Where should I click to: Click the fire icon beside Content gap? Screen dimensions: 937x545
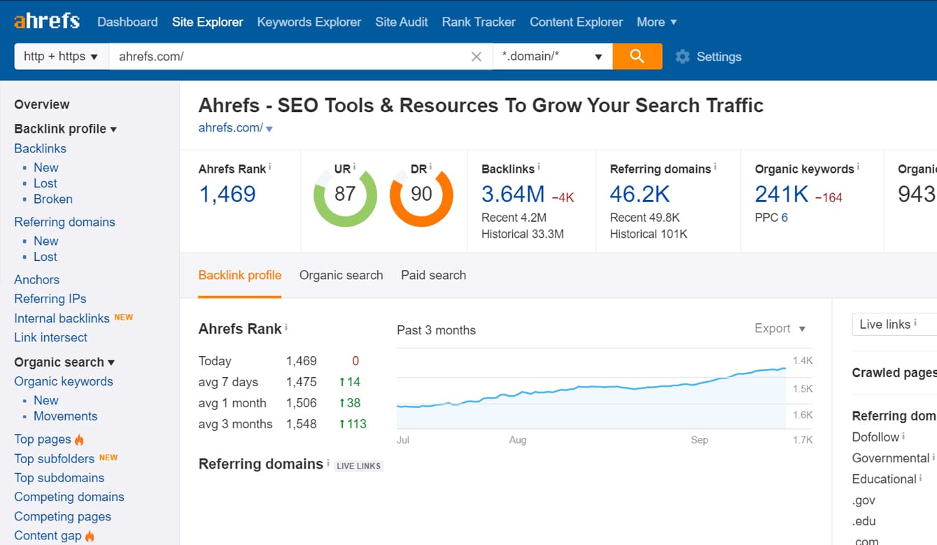(90, 536)
